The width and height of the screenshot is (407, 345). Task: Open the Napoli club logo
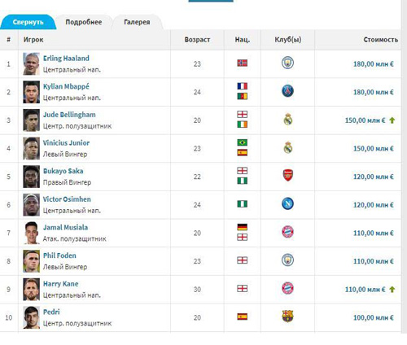tap(287, 203)
